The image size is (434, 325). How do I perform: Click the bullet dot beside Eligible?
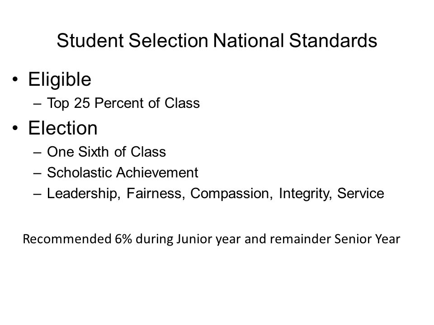pyautogui.click(x=15, y=80)
